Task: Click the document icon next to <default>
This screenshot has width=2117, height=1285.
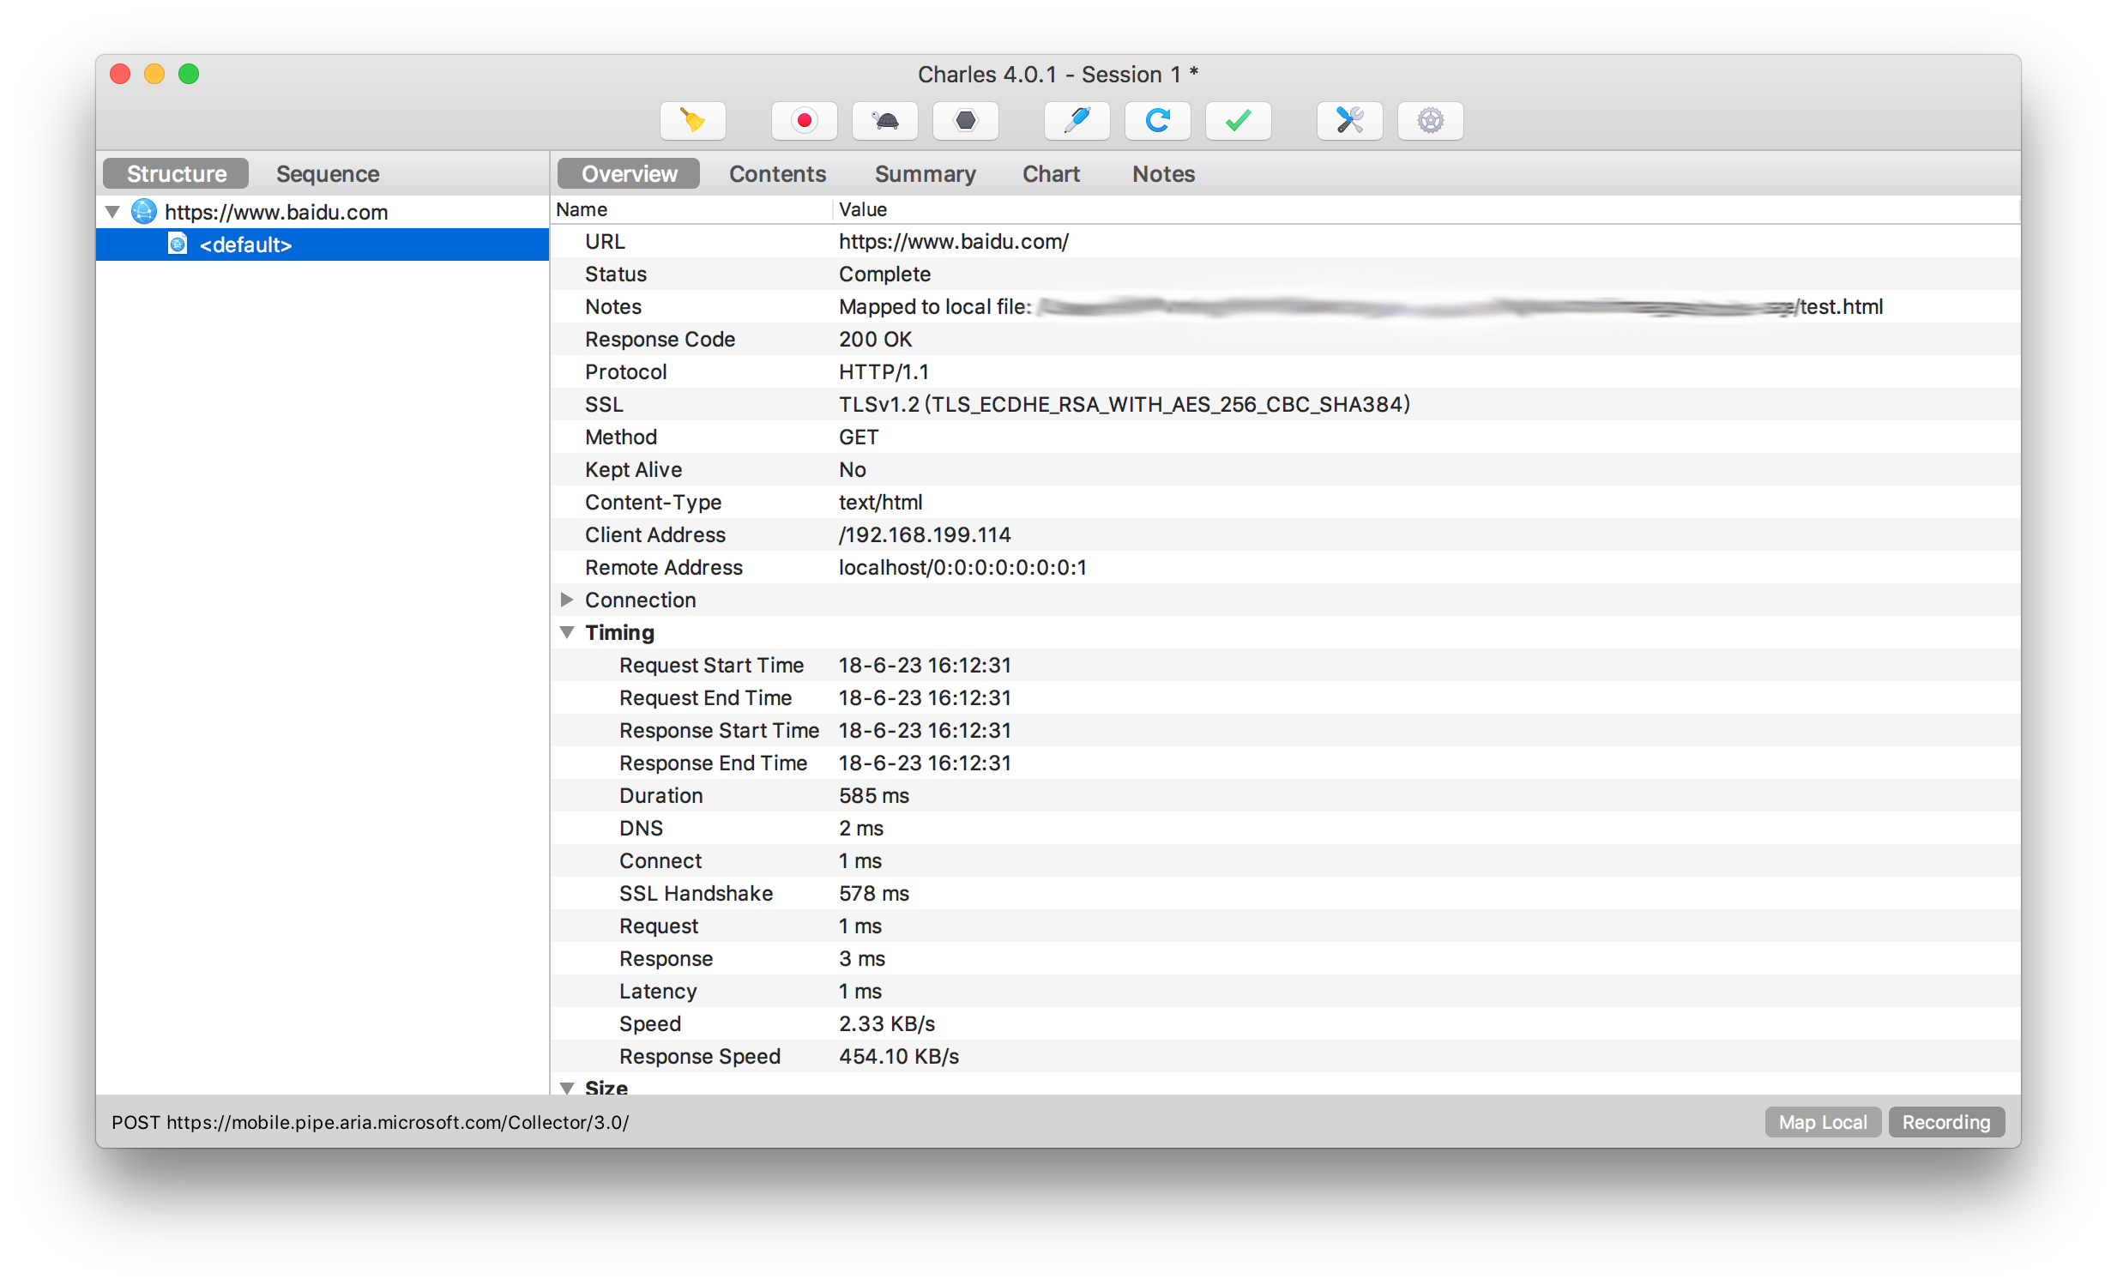Action: [x=177, y=244]
